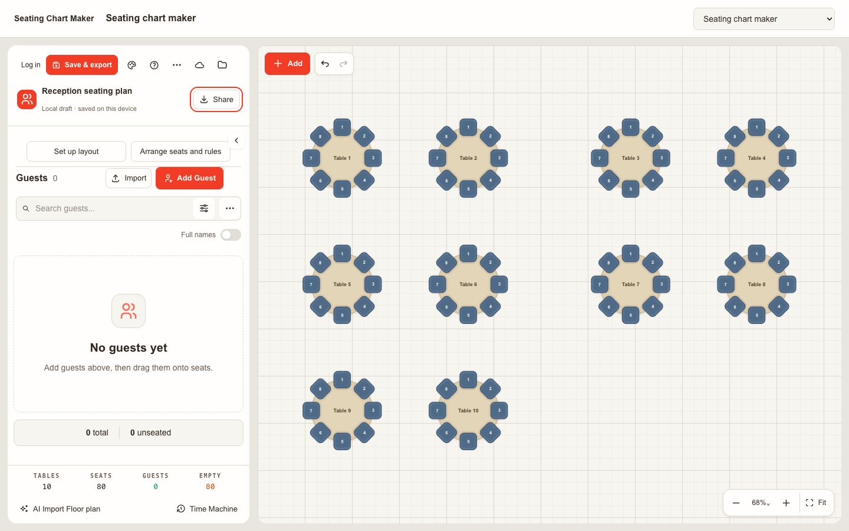Select the Table 9 round table
This screenshot has height=531, width=849.
click(342, 411)
